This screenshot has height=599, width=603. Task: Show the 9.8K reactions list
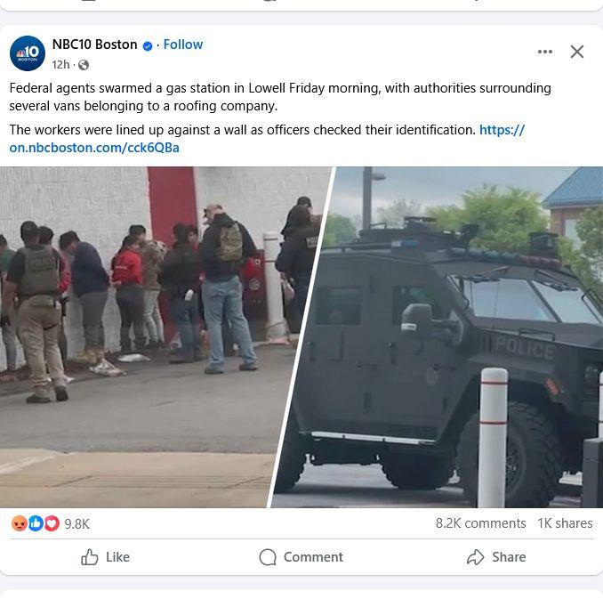[76, 524]
